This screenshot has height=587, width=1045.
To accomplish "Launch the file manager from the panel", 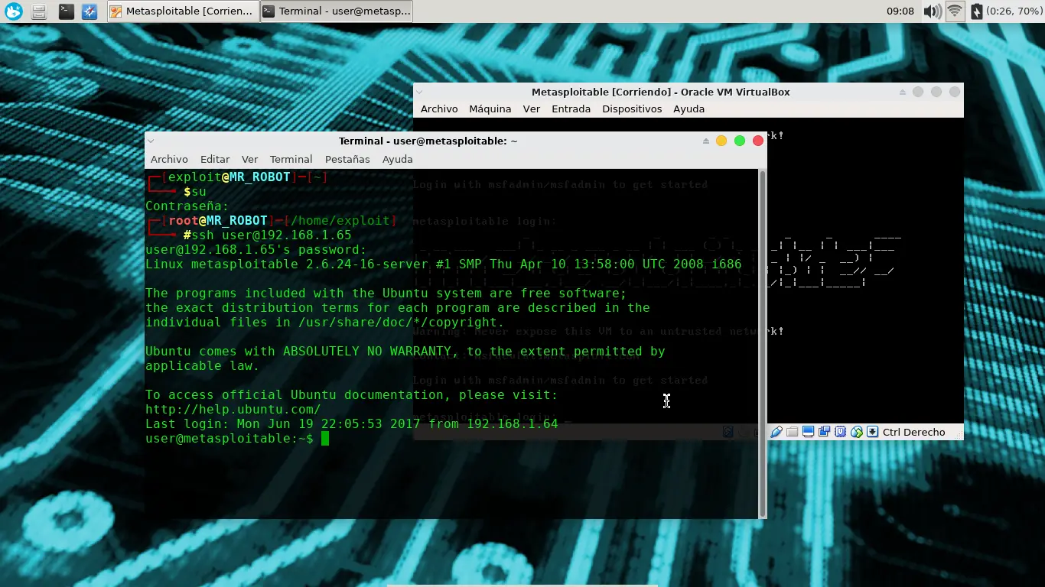I will tap(39, 11).
